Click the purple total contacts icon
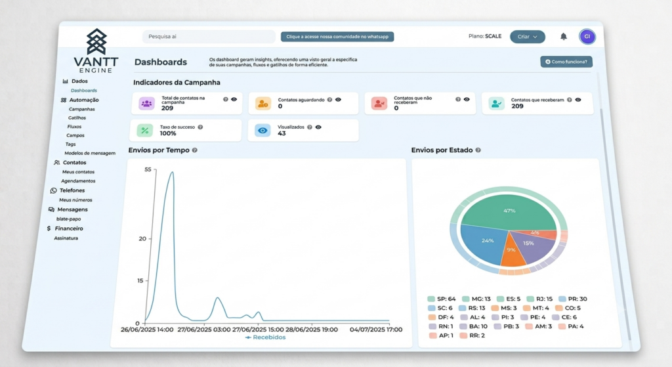The height and width of the screenshot is (367, 672). pyautogui.click(x=146, y=103)
